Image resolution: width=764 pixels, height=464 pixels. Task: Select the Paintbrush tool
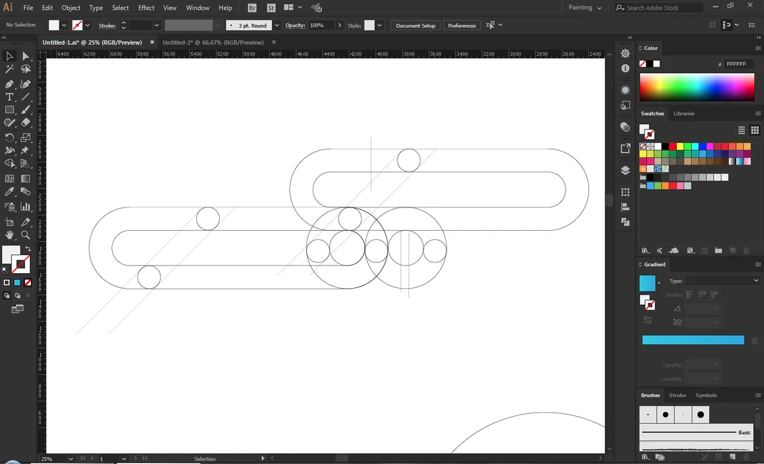click(26, 110)
